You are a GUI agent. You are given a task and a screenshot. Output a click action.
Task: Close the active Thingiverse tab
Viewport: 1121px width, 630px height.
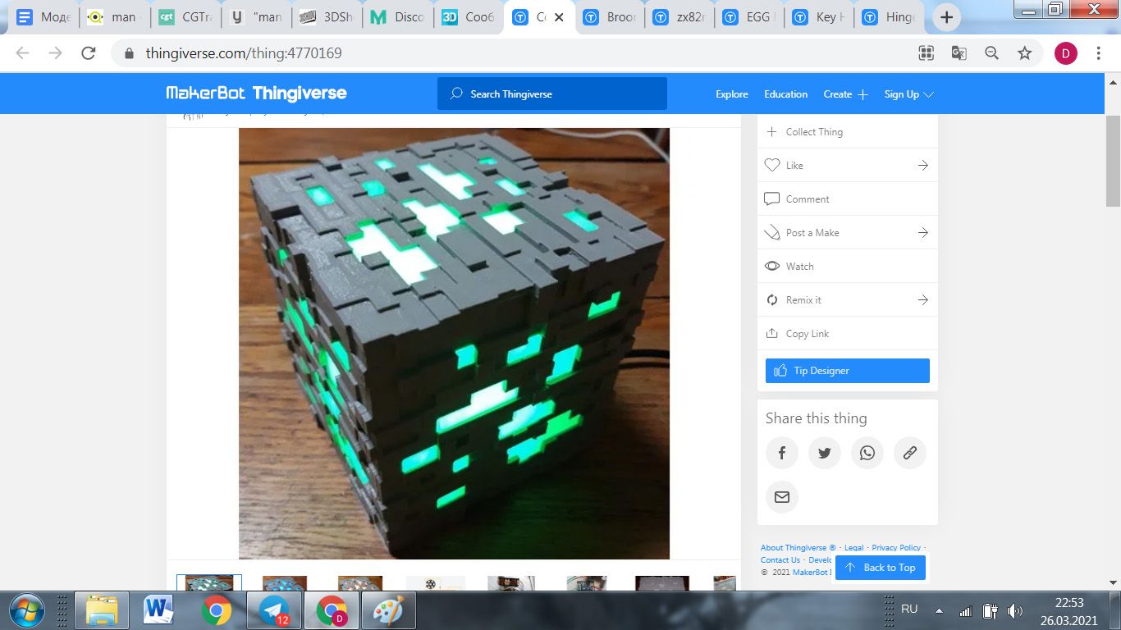point(560,17)
